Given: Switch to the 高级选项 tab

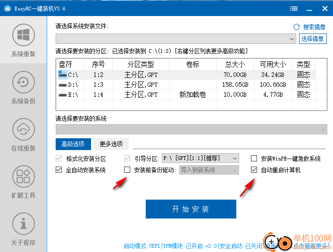Looking at the screenshot, I should point(73,144).
